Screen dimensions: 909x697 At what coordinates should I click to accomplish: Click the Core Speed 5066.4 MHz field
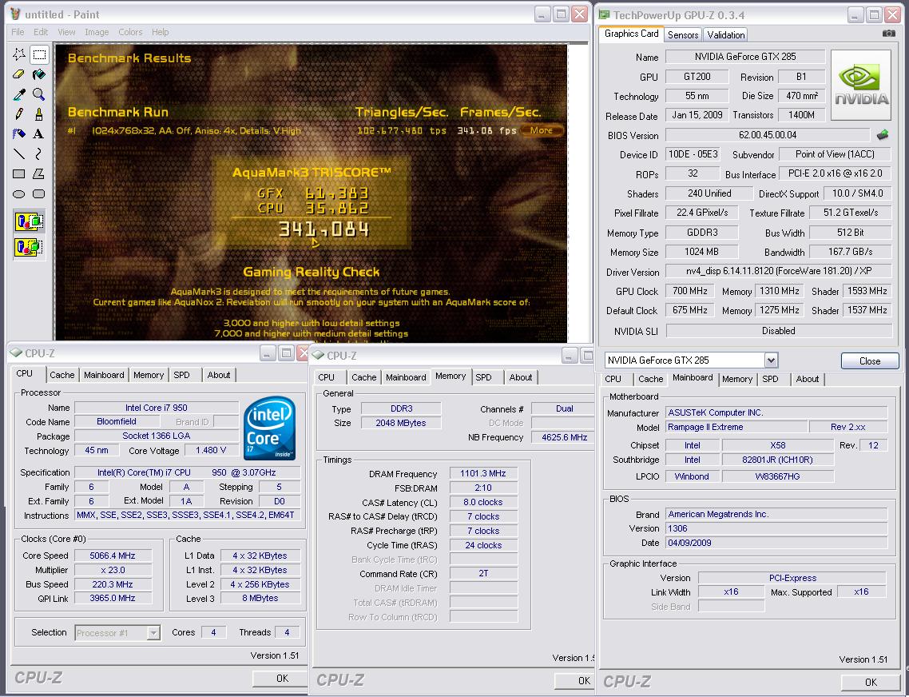(113, 556)
